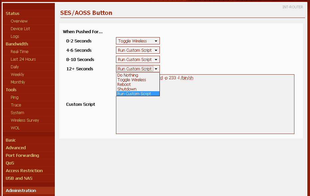310x196 pixels.
Task: Expand the Access Restriction section
Action: click(24, 171)
